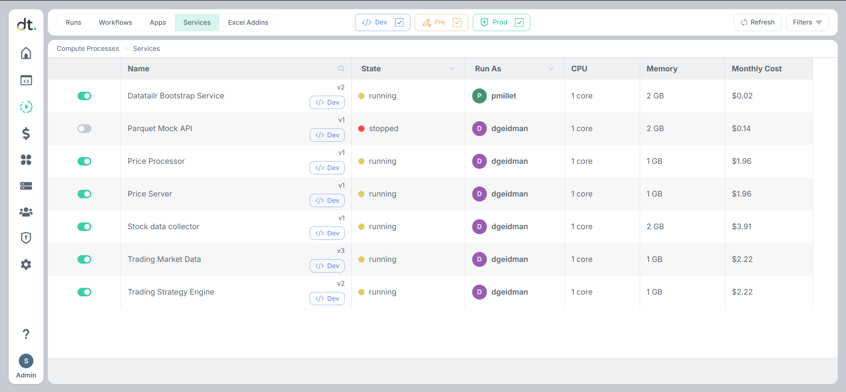
Task: Open the server storage icon in sidebar
Action: [26, 186]
